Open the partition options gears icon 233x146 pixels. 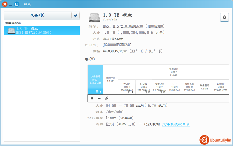[x=107, y=98]
